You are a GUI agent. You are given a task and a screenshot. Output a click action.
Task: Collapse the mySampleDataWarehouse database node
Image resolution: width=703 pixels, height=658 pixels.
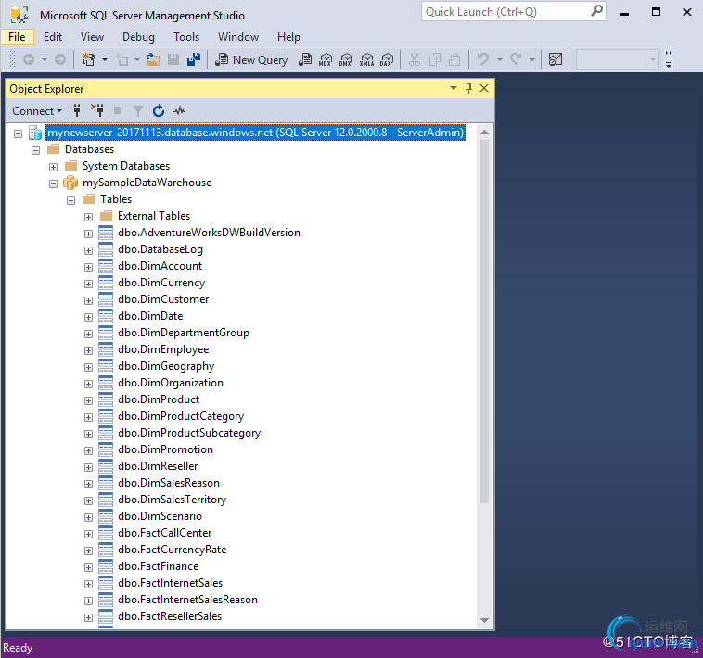pos(54,183)
